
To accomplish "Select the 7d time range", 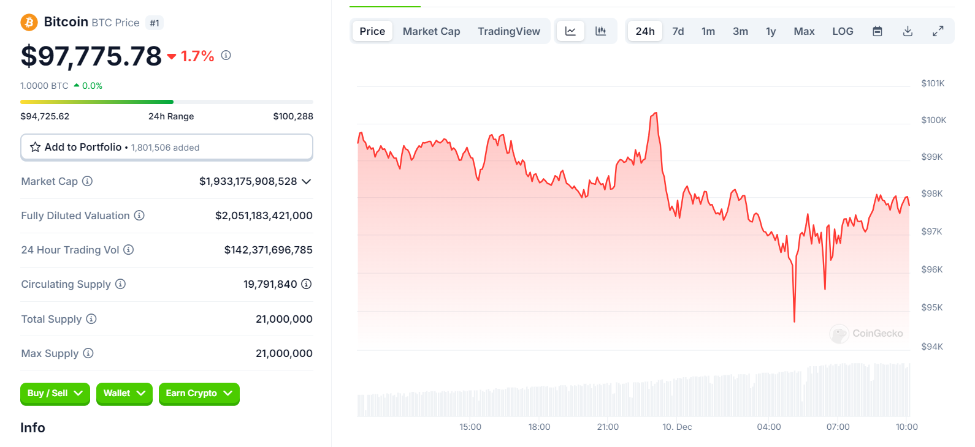I will pos(678,31).
